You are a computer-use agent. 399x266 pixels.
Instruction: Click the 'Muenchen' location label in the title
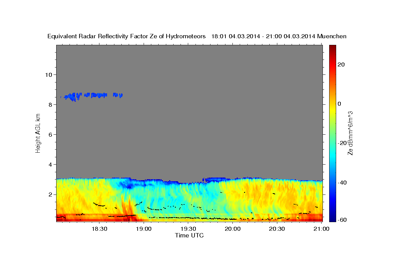click(x=332, y=37)
